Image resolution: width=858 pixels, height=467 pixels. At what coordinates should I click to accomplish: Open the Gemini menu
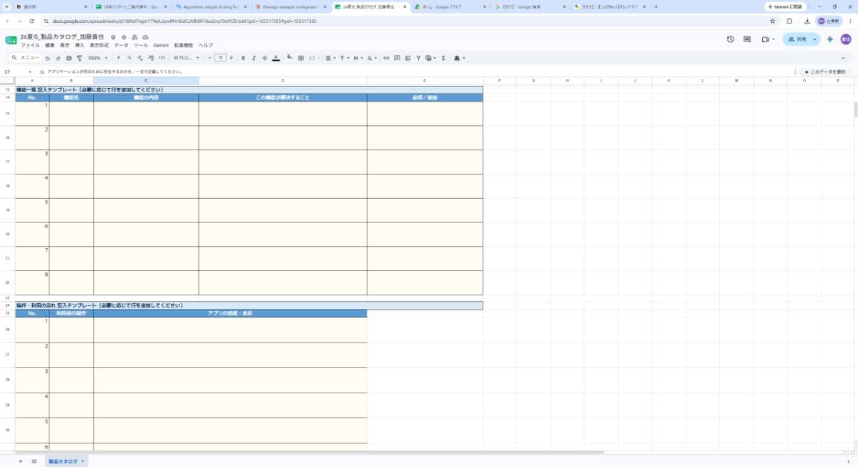tap(161, 45)
